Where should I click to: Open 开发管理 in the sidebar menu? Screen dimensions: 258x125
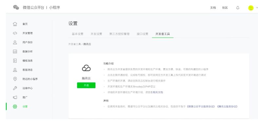(28, 33)
